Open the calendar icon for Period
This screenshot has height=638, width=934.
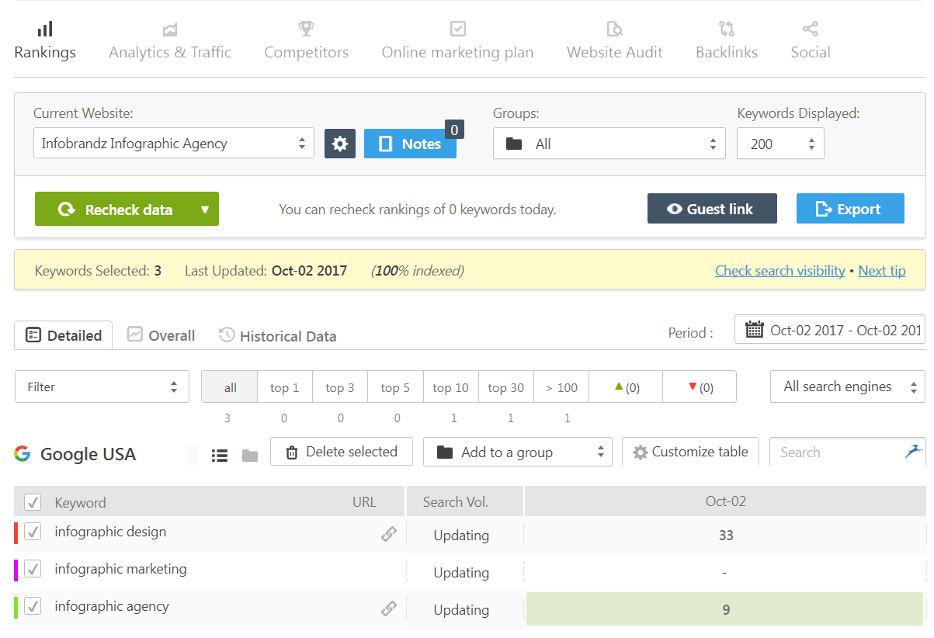click(x=754, y=329)
